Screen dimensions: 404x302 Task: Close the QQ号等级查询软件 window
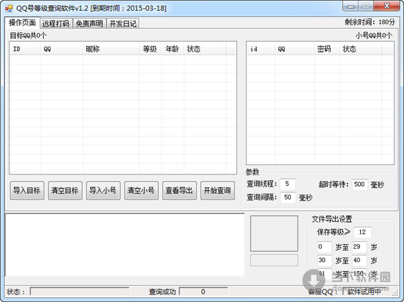(386, 6)
